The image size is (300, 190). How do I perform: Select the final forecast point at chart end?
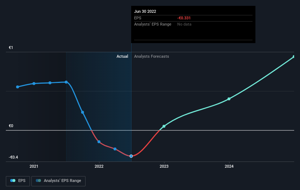click(x=294, y=57)
